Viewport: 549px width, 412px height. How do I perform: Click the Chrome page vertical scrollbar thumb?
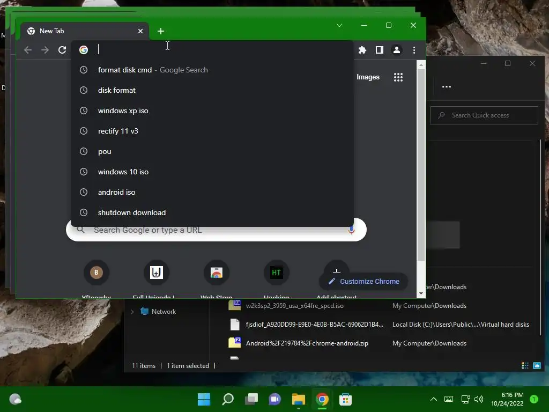click(x=421, y=165)
